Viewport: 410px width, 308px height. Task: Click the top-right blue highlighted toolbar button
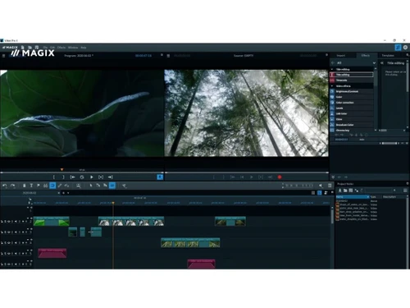click(x=398, y=48)
